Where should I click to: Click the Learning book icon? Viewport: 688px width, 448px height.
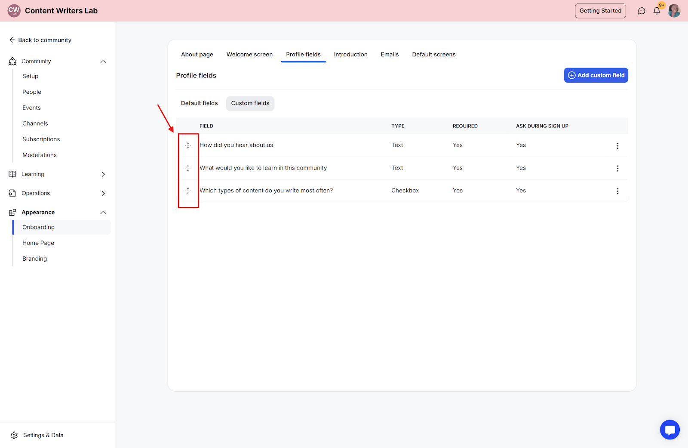(x=12, y=174)
